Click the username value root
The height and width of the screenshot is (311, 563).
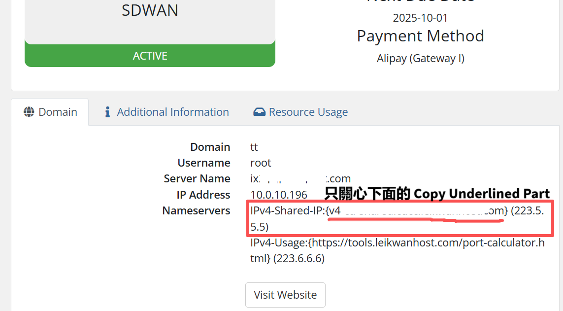261,163
